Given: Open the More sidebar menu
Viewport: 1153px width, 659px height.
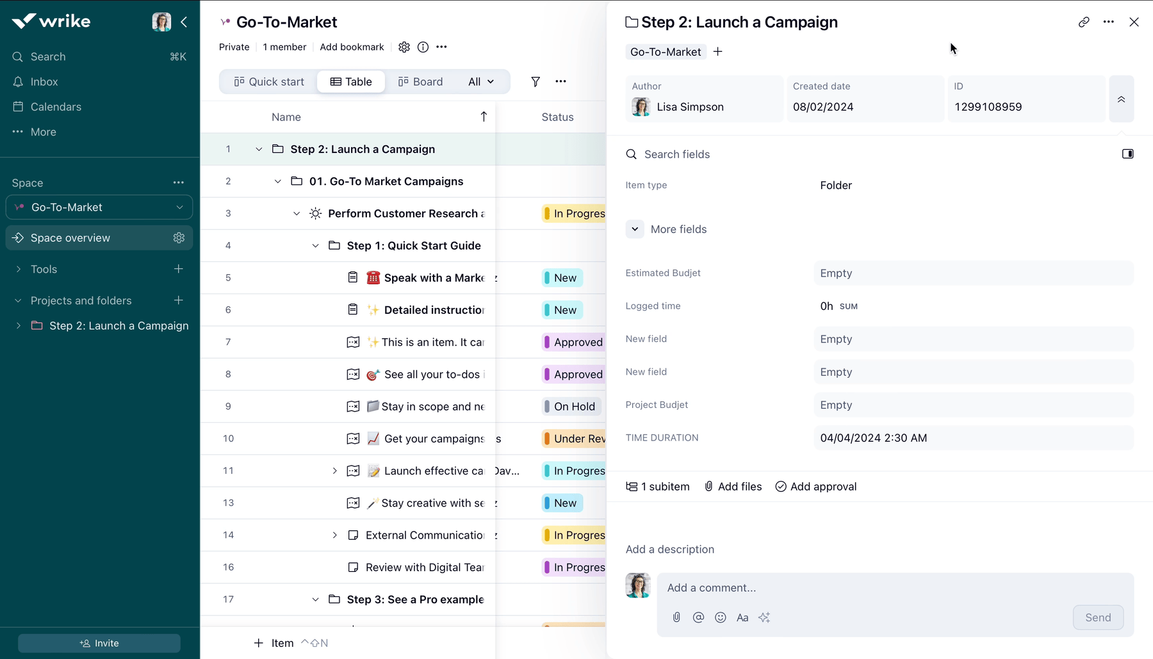Looking at the screenshot, I should 43,132.
